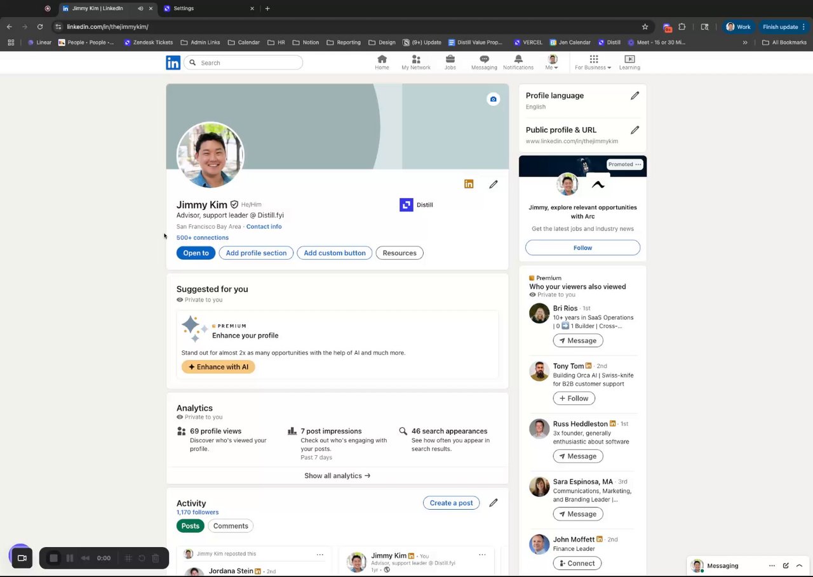Edit Public profile & URL with its pencil
The height and width of the screenshot is (577, 813).
pyautogui.click(x=635, y=130)
